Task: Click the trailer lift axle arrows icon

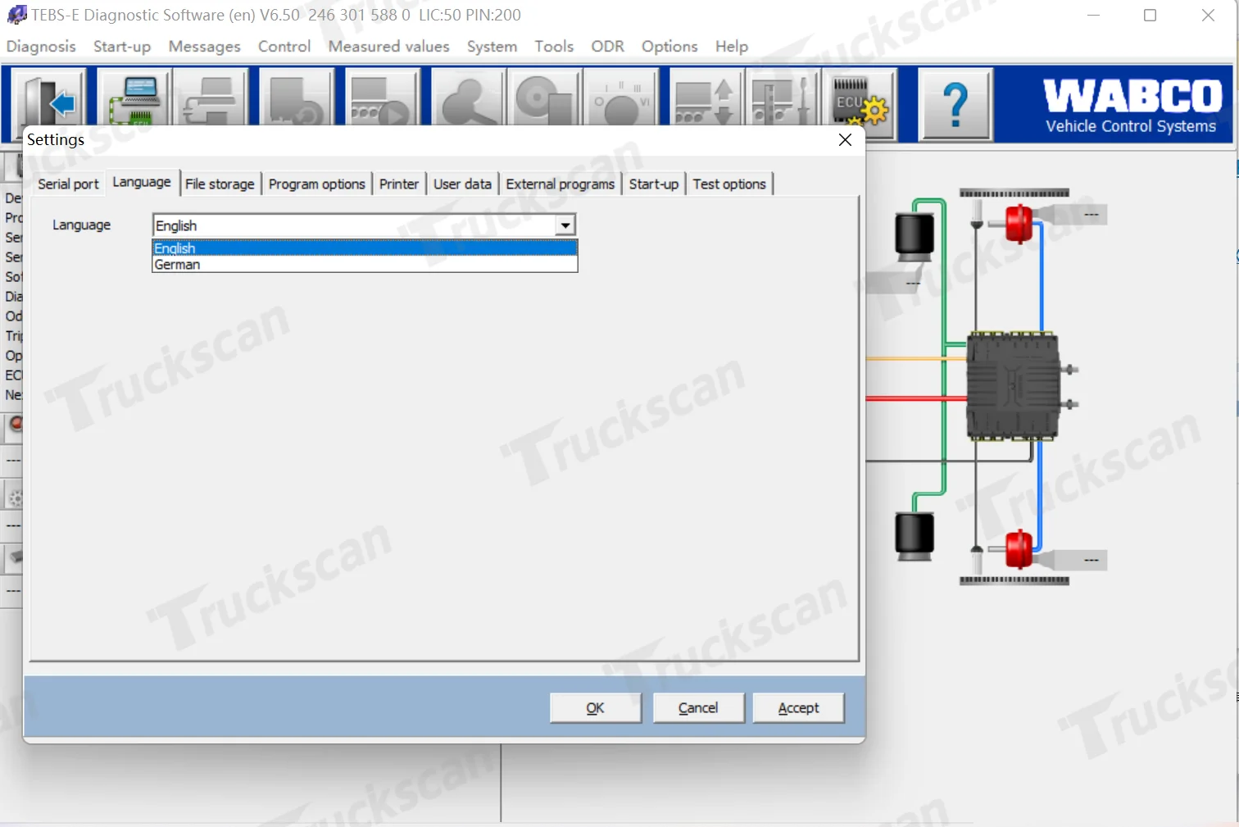Action: [x=706, y=98]
